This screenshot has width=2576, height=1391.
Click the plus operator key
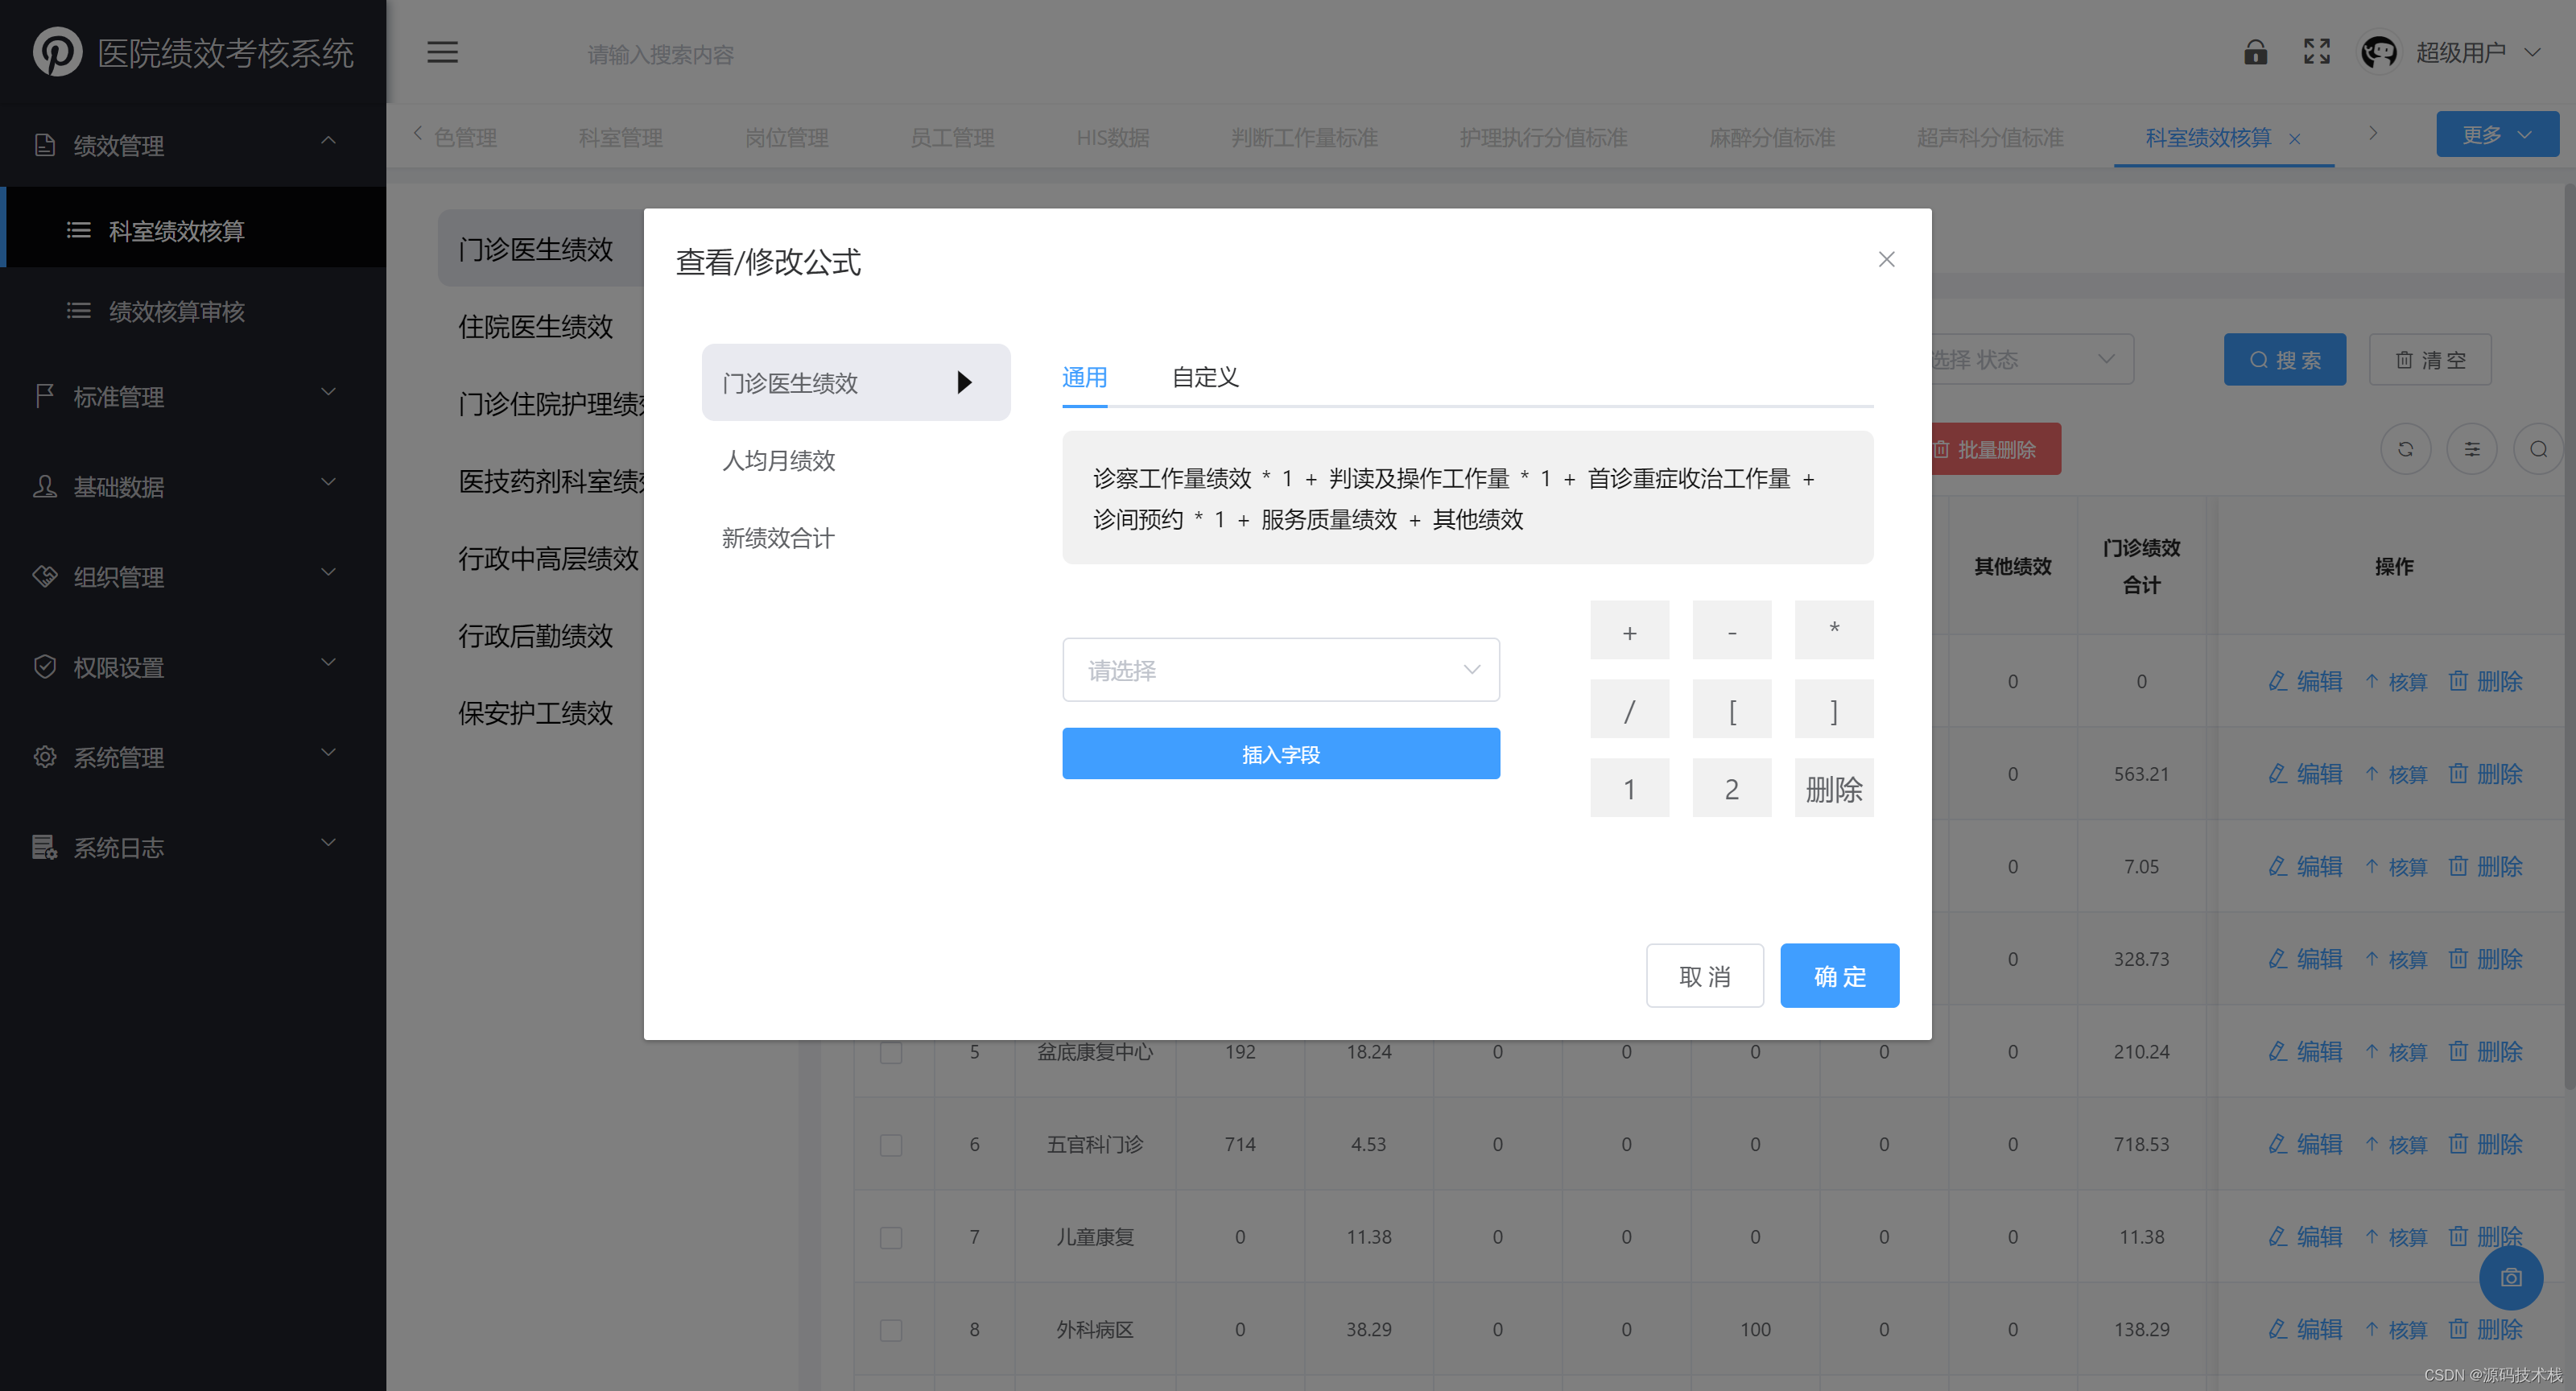[1629, 631]
